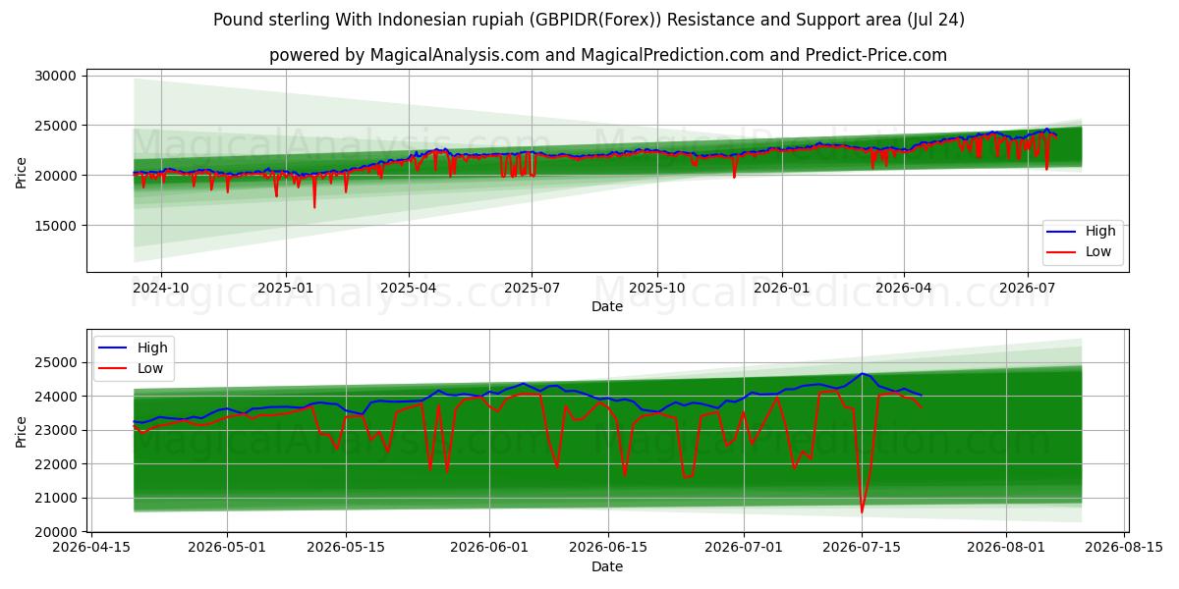Click the 2026-06-15 date tick label
This screenshot has width=1179, height=589.
606,548
